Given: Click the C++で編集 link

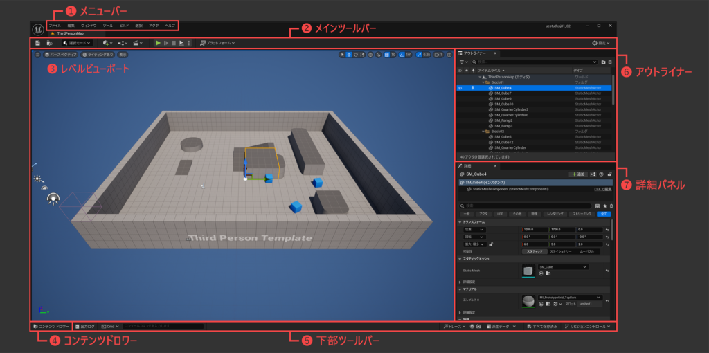Looking at the screenshot, I should [603, 189].
